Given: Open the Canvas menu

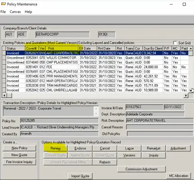Looking at the screenshot, I should [15, 12].
